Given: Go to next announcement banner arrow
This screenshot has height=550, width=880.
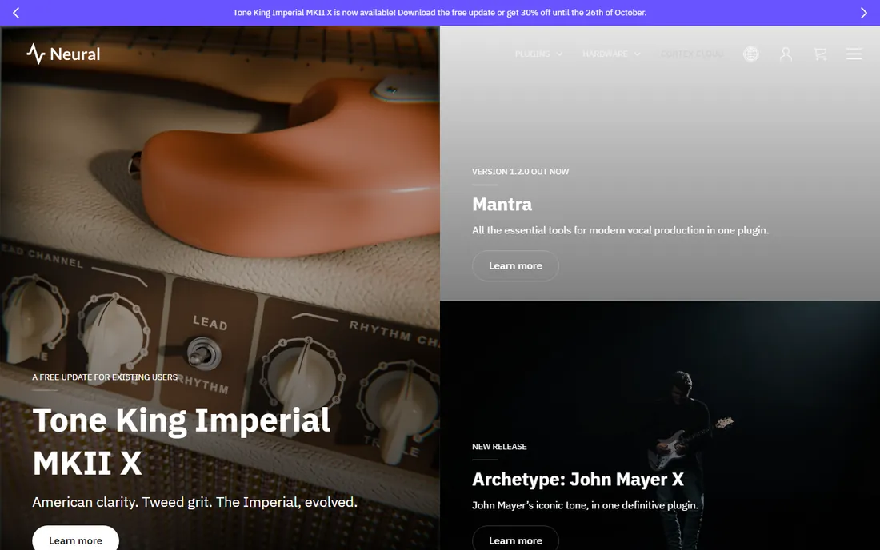Looking at the screenshot, I should point(864,13).
